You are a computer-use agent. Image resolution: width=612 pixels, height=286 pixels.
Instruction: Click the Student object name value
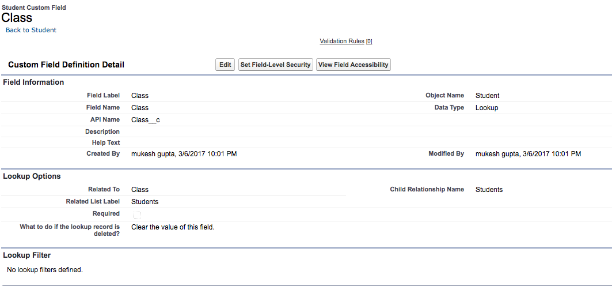point(487,96)
